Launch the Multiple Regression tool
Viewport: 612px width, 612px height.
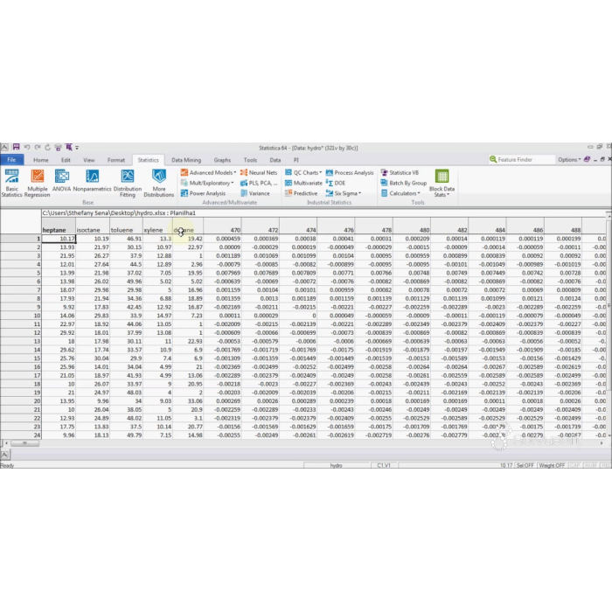coord(37,183)
